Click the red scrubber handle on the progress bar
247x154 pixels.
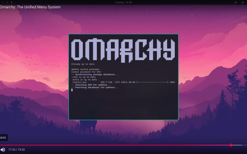[x=231, y=145]
